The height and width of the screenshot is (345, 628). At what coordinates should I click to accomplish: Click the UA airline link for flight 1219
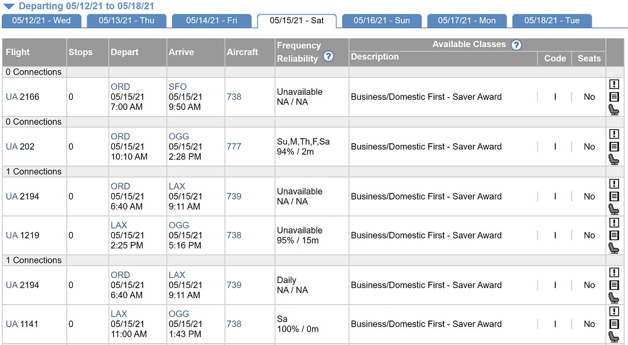pos(11,235)
